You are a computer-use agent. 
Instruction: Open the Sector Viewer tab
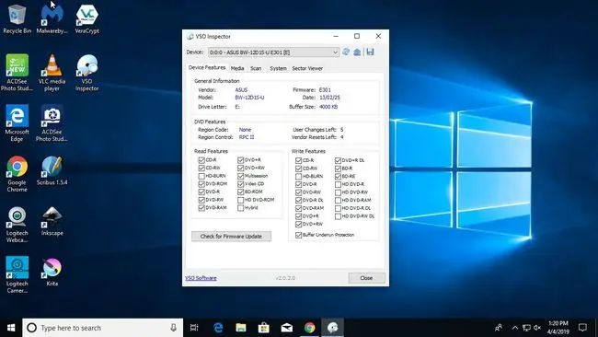[x=307, y=68]
